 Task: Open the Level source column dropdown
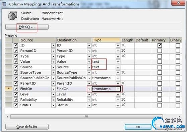pyautogui.click(x=53, y=94)
